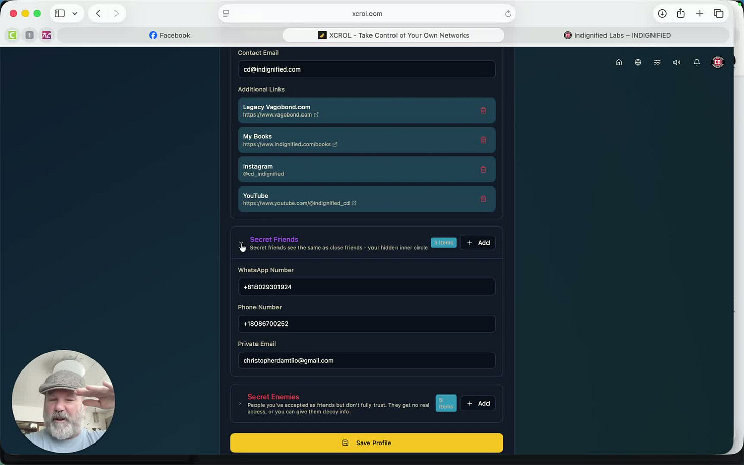Switch to the Indignified Labs tab
Screen dimensions: 744x465
pos(617,35)
